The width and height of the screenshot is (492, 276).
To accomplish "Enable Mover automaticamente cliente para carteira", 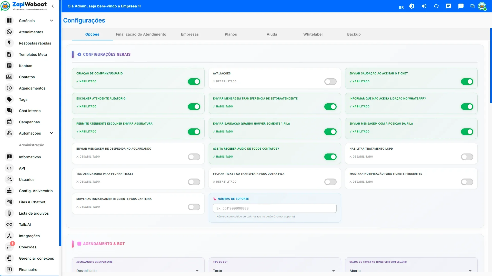I will pos(194,207).
